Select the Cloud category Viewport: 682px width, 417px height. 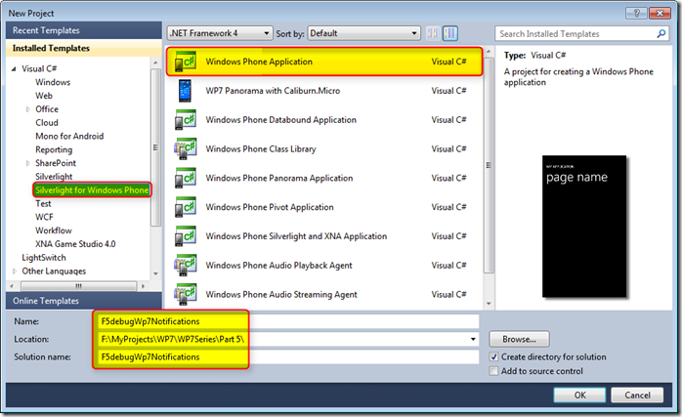[x=47, y=123]
